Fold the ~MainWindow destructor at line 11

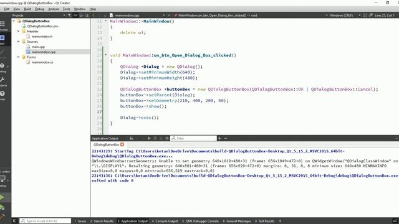tap(106, 21)
